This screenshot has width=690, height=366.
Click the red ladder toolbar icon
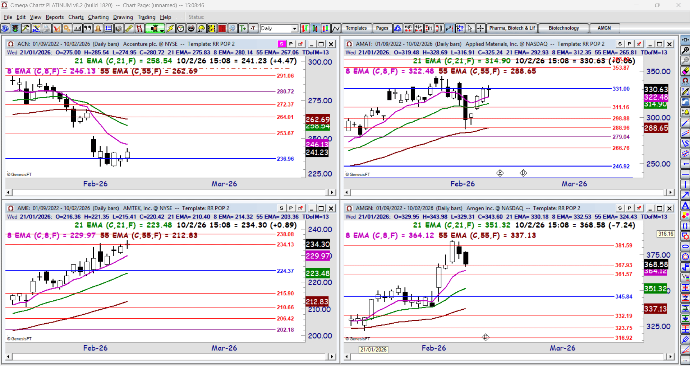139,28
